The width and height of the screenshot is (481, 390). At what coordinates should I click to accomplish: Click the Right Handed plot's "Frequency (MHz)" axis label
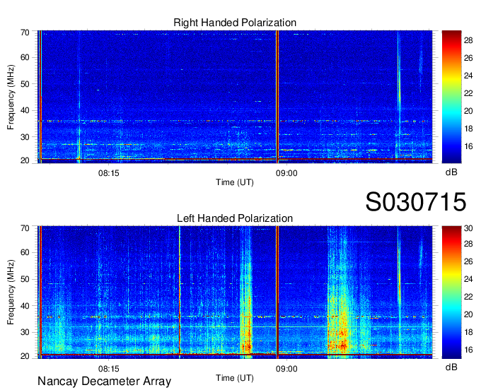pyautogui.click(x=11, y=97)
